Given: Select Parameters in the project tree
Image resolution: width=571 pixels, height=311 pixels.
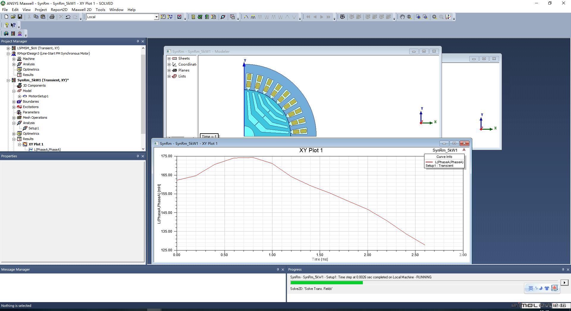Looking at the screenshot, I should [31, 112].
